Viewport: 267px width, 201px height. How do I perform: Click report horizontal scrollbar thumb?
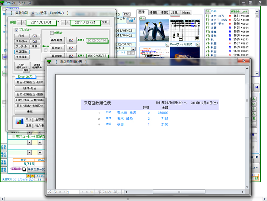[x=179, y=192]
